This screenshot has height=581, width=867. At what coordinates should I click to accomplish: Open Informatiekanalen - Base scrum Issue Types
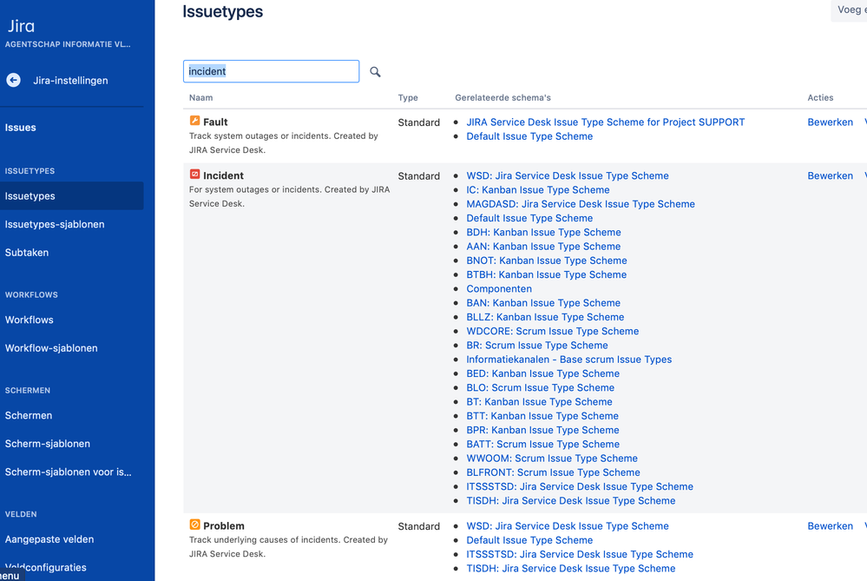[x=569, y=360]
